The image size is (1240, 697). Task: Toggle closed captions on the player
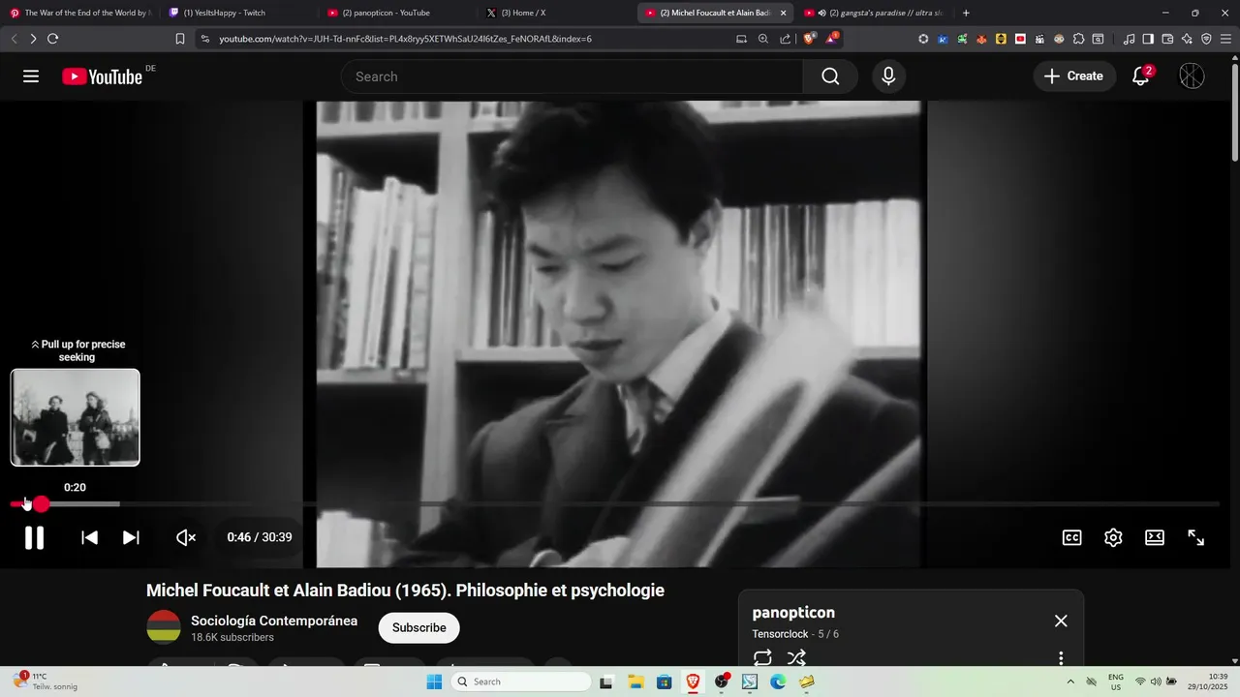[1071, 537]
